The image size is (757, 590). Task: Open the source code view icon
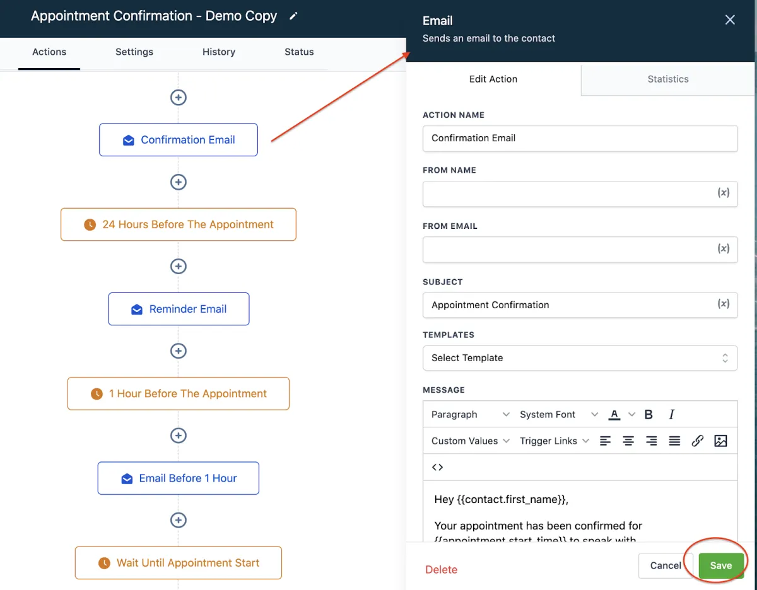(437, 467)
